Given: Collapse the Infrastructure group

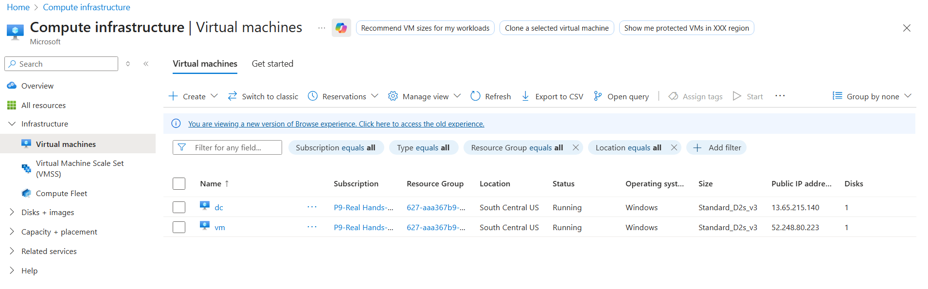Looking at the screenshot, I should pos(12,124).
